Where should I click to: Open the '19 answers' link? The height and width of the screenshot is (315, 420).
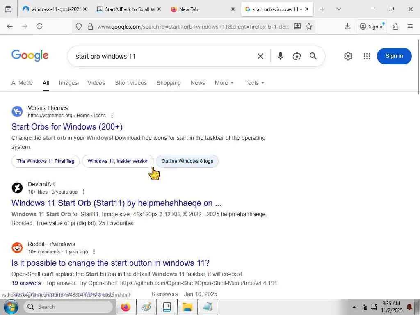click(26, 283)
